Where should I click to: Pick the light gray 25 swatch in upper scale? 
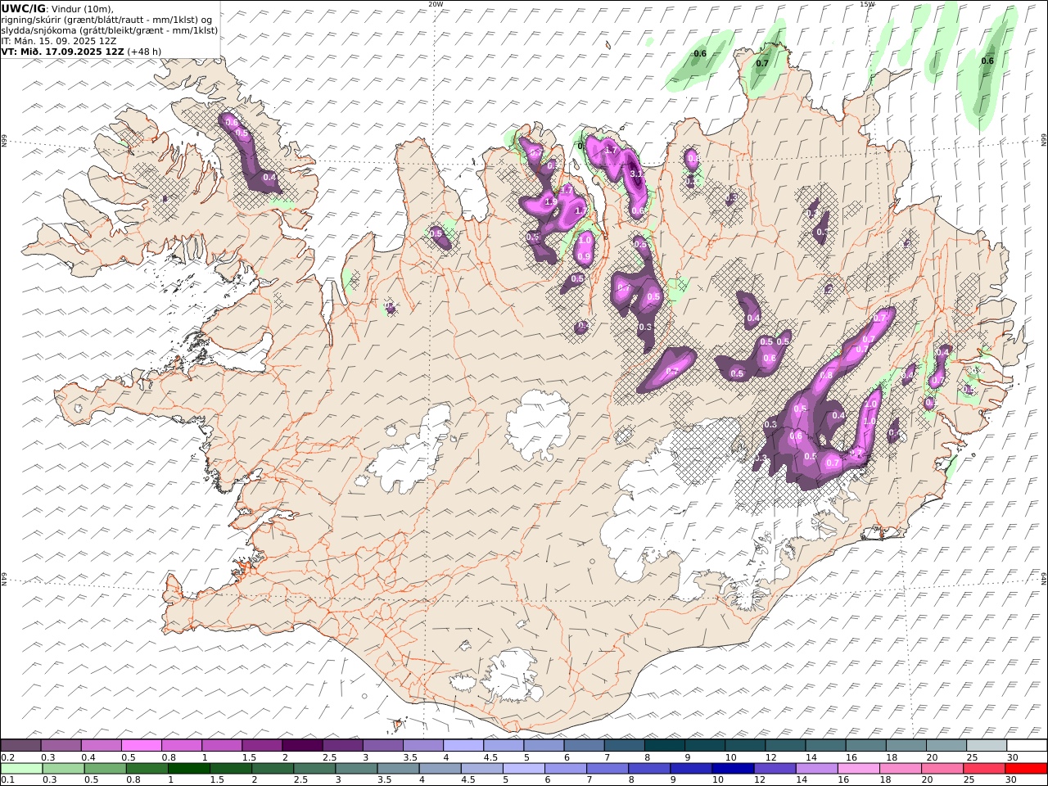pos(986,745)
